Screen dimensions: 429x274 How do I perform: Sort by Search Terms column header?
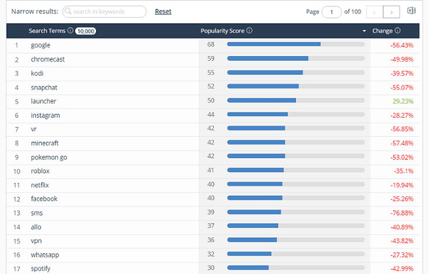[x=47, y=31]
